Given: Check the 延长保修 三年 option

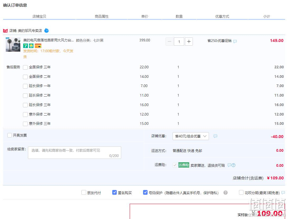Looking at the screenshot, I should tap(25, 105).
